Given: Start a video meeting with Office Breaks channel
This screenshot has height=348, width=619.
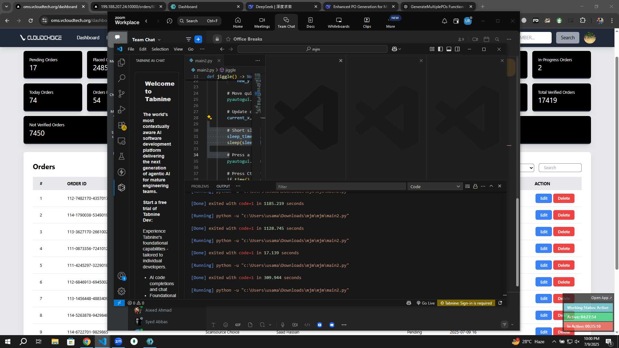Looking at the screenshot, I should click(x=475, y=39).
